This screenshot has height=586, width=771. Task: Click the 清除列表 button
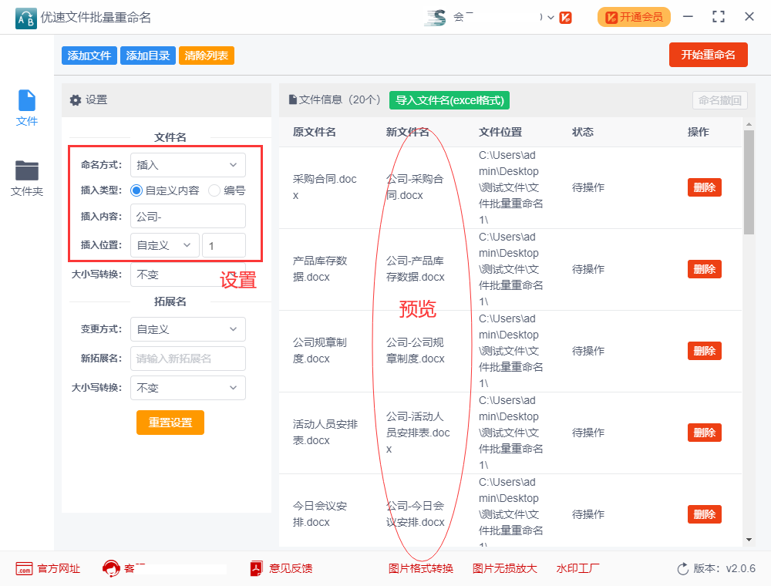207,56
